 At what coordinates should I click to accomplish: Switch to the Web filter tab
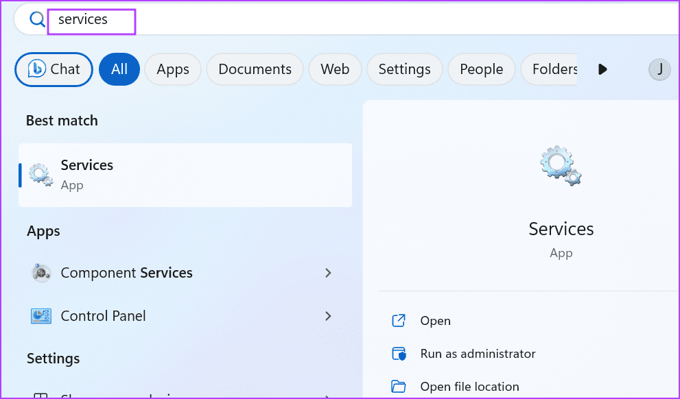tap(335, 69)
